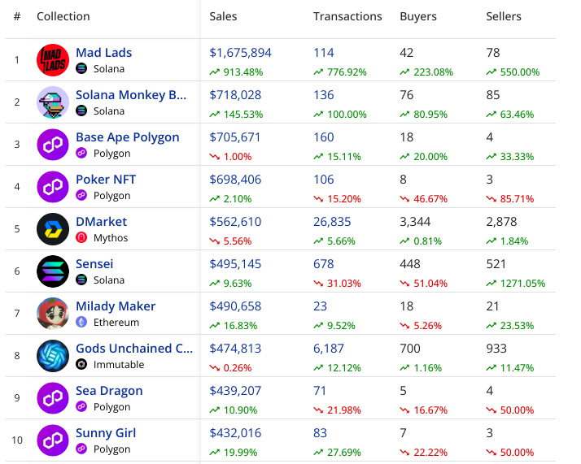Click the $432,016 sales value
This screenshot has height=464, width=581.
coord(235,433)
